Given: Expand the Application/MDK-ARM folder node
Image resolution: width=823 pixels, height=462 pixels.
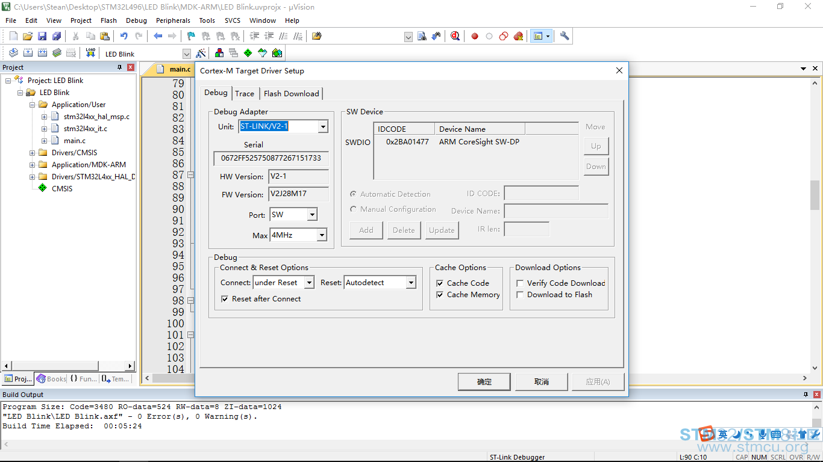Looking at the screenshot, I should coord(32,165).
